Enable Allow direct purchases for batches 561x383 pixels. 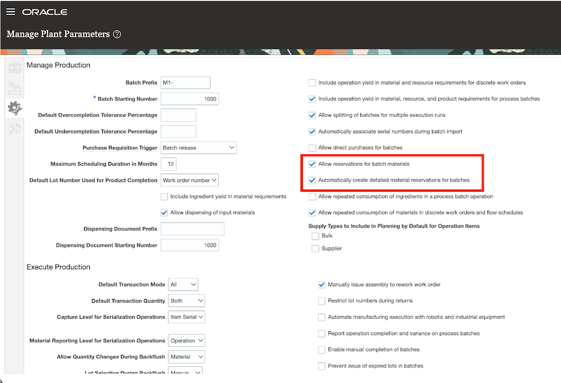click(312, 148)
